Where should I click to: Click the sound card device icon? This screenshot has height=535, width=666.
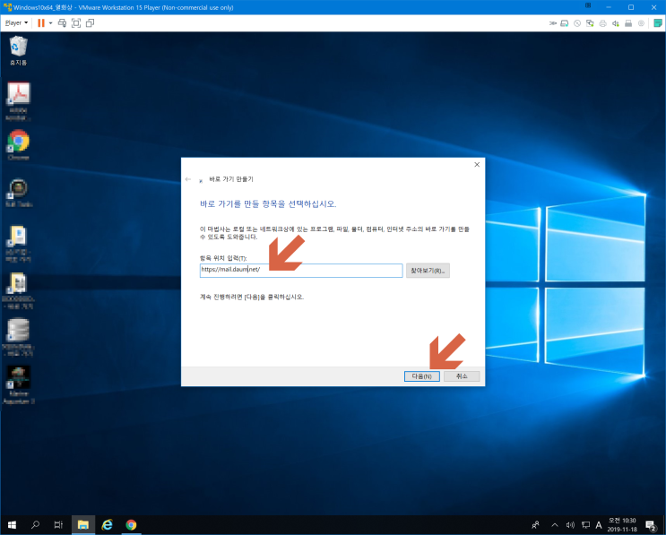[x=616, y=23]
